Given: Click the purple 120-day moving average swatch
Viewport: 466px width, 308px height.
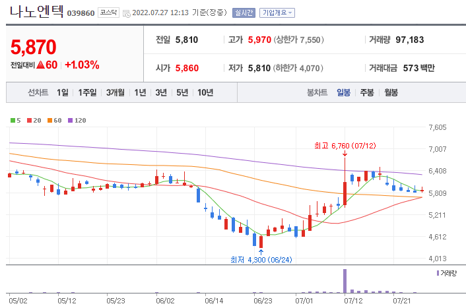Looking at the screenshot, I should pyautogui.click(x=70, y=120).
